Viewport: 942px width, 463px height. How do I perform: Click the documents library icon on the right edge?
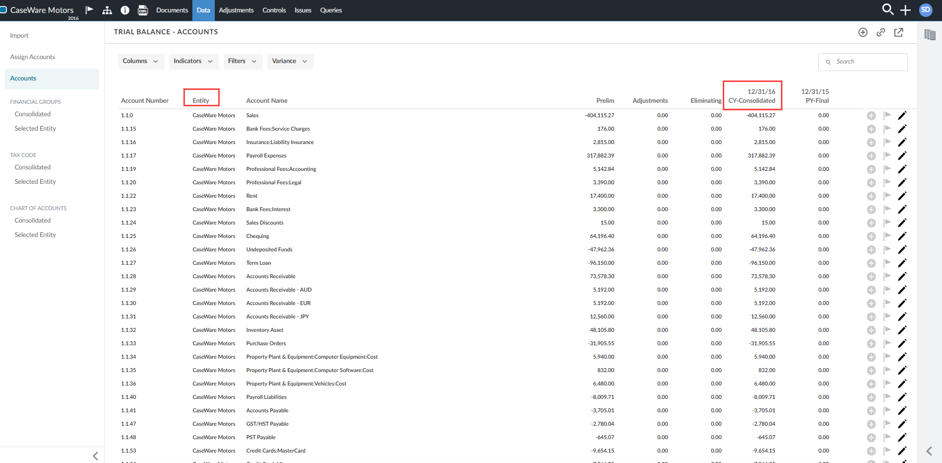point(930,34)
